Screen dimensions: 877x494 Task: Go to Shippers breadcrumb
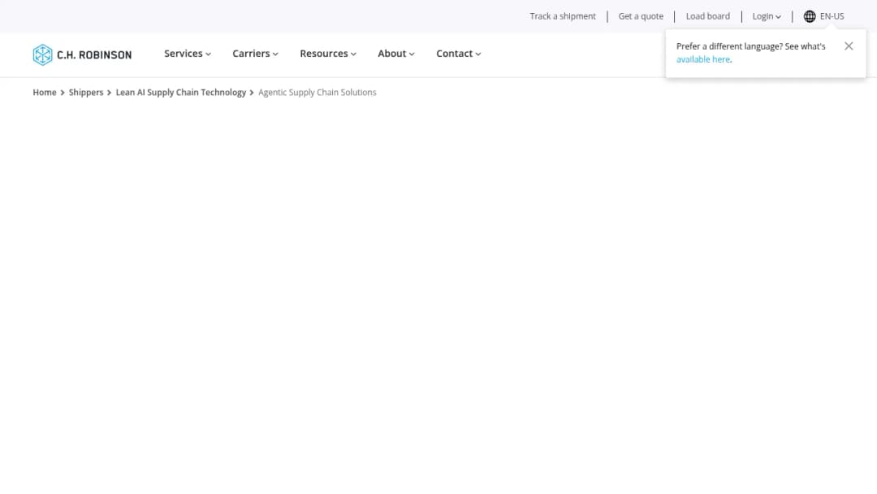pos(86,93)
